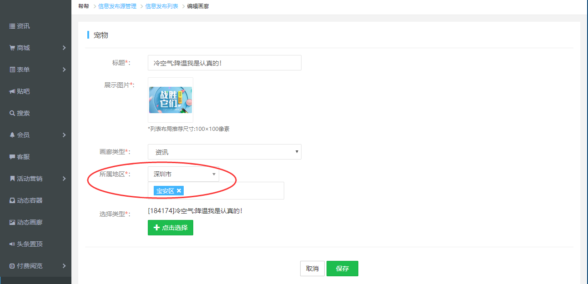Expand the 商城 sidebar submenu arrow
588x284 pixels.
click(64, 48)
